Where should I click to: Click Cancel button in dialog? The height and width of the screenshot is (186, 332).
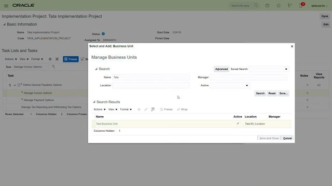click(x=287, y=138)
